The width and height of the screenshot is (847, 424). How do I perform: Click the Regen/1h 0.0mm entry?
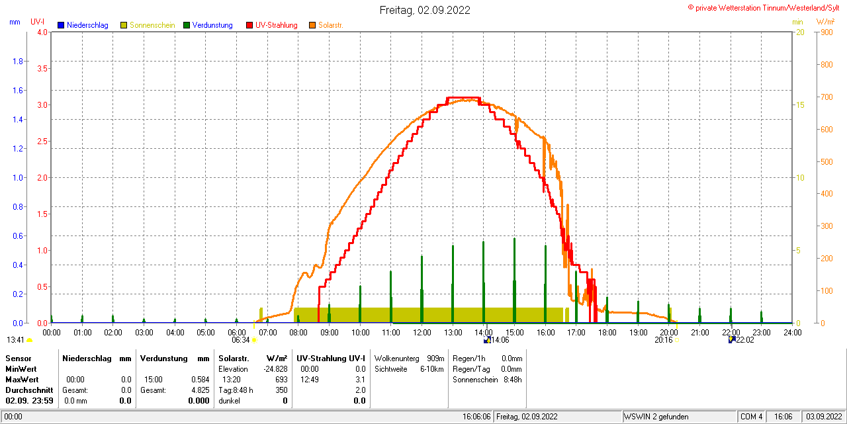point(487,358)
